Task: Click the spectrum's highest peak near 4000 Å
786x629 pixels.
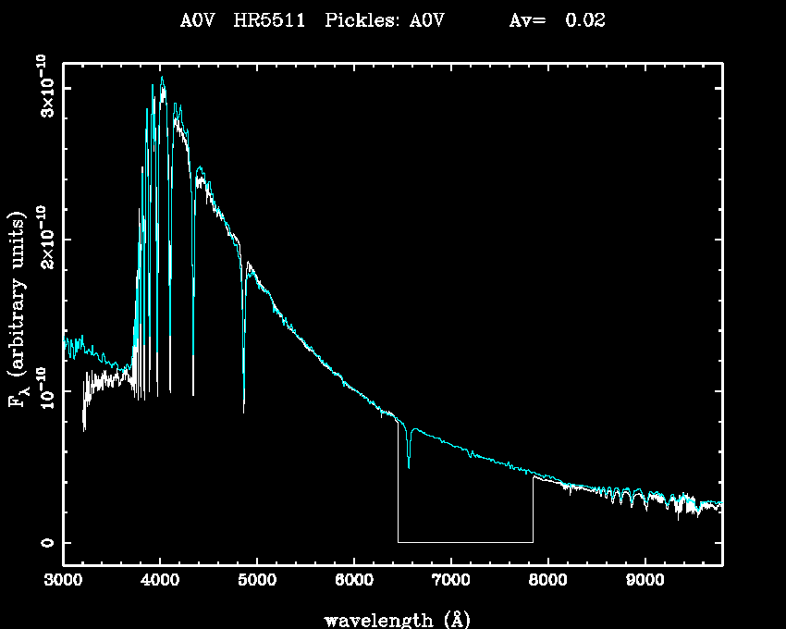Action: (162, 80)
